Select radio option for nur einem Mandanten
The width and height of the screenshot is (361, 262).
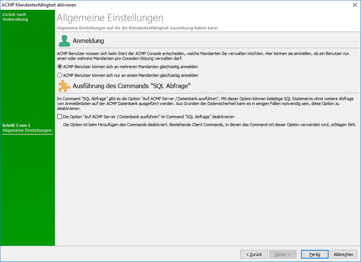pyautogui.click(x=60, y=75)
